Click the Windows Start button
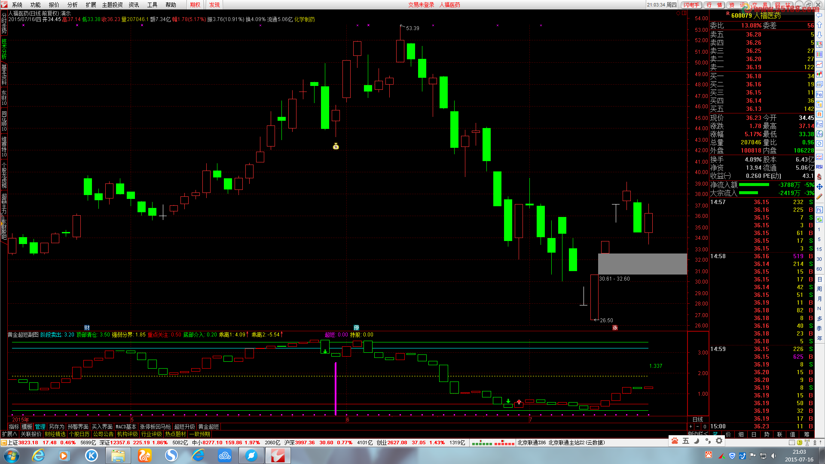The width and height of the screenshot is (825, 464). tap(11, 455)
